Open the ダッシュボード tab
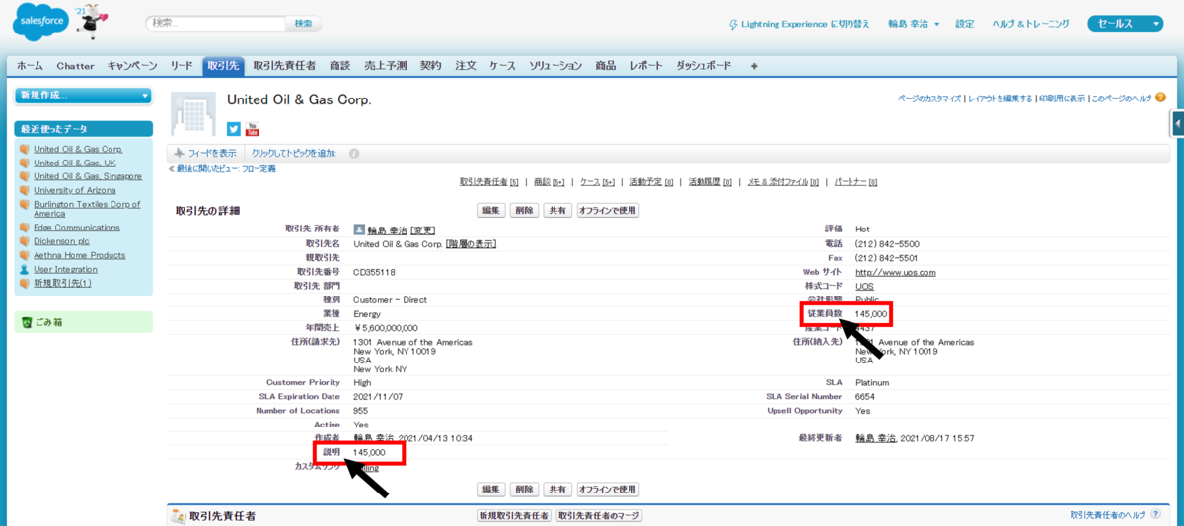 [x=703, y=66]
